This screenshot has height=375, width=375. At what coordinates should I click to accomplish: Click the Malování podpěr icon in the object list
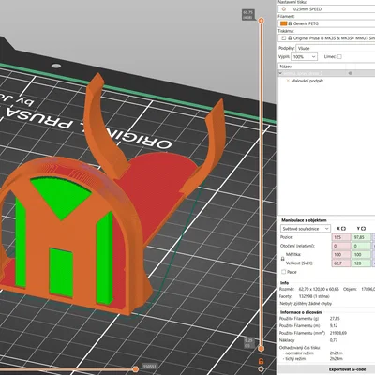[288, 81]
